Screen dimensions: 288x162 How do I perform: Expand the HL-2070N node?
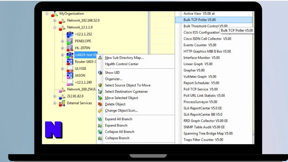[62, 48]
